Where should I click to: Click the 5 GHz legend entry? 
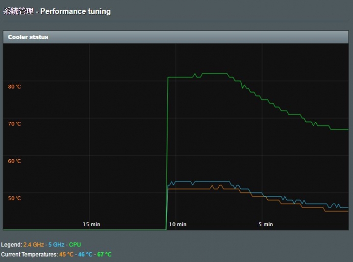[56, 244]
